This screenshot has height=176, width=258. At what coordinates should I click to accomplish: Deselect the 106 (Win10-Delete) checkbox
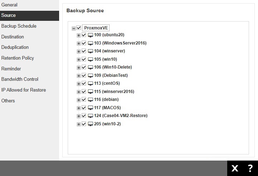point(84,68)
